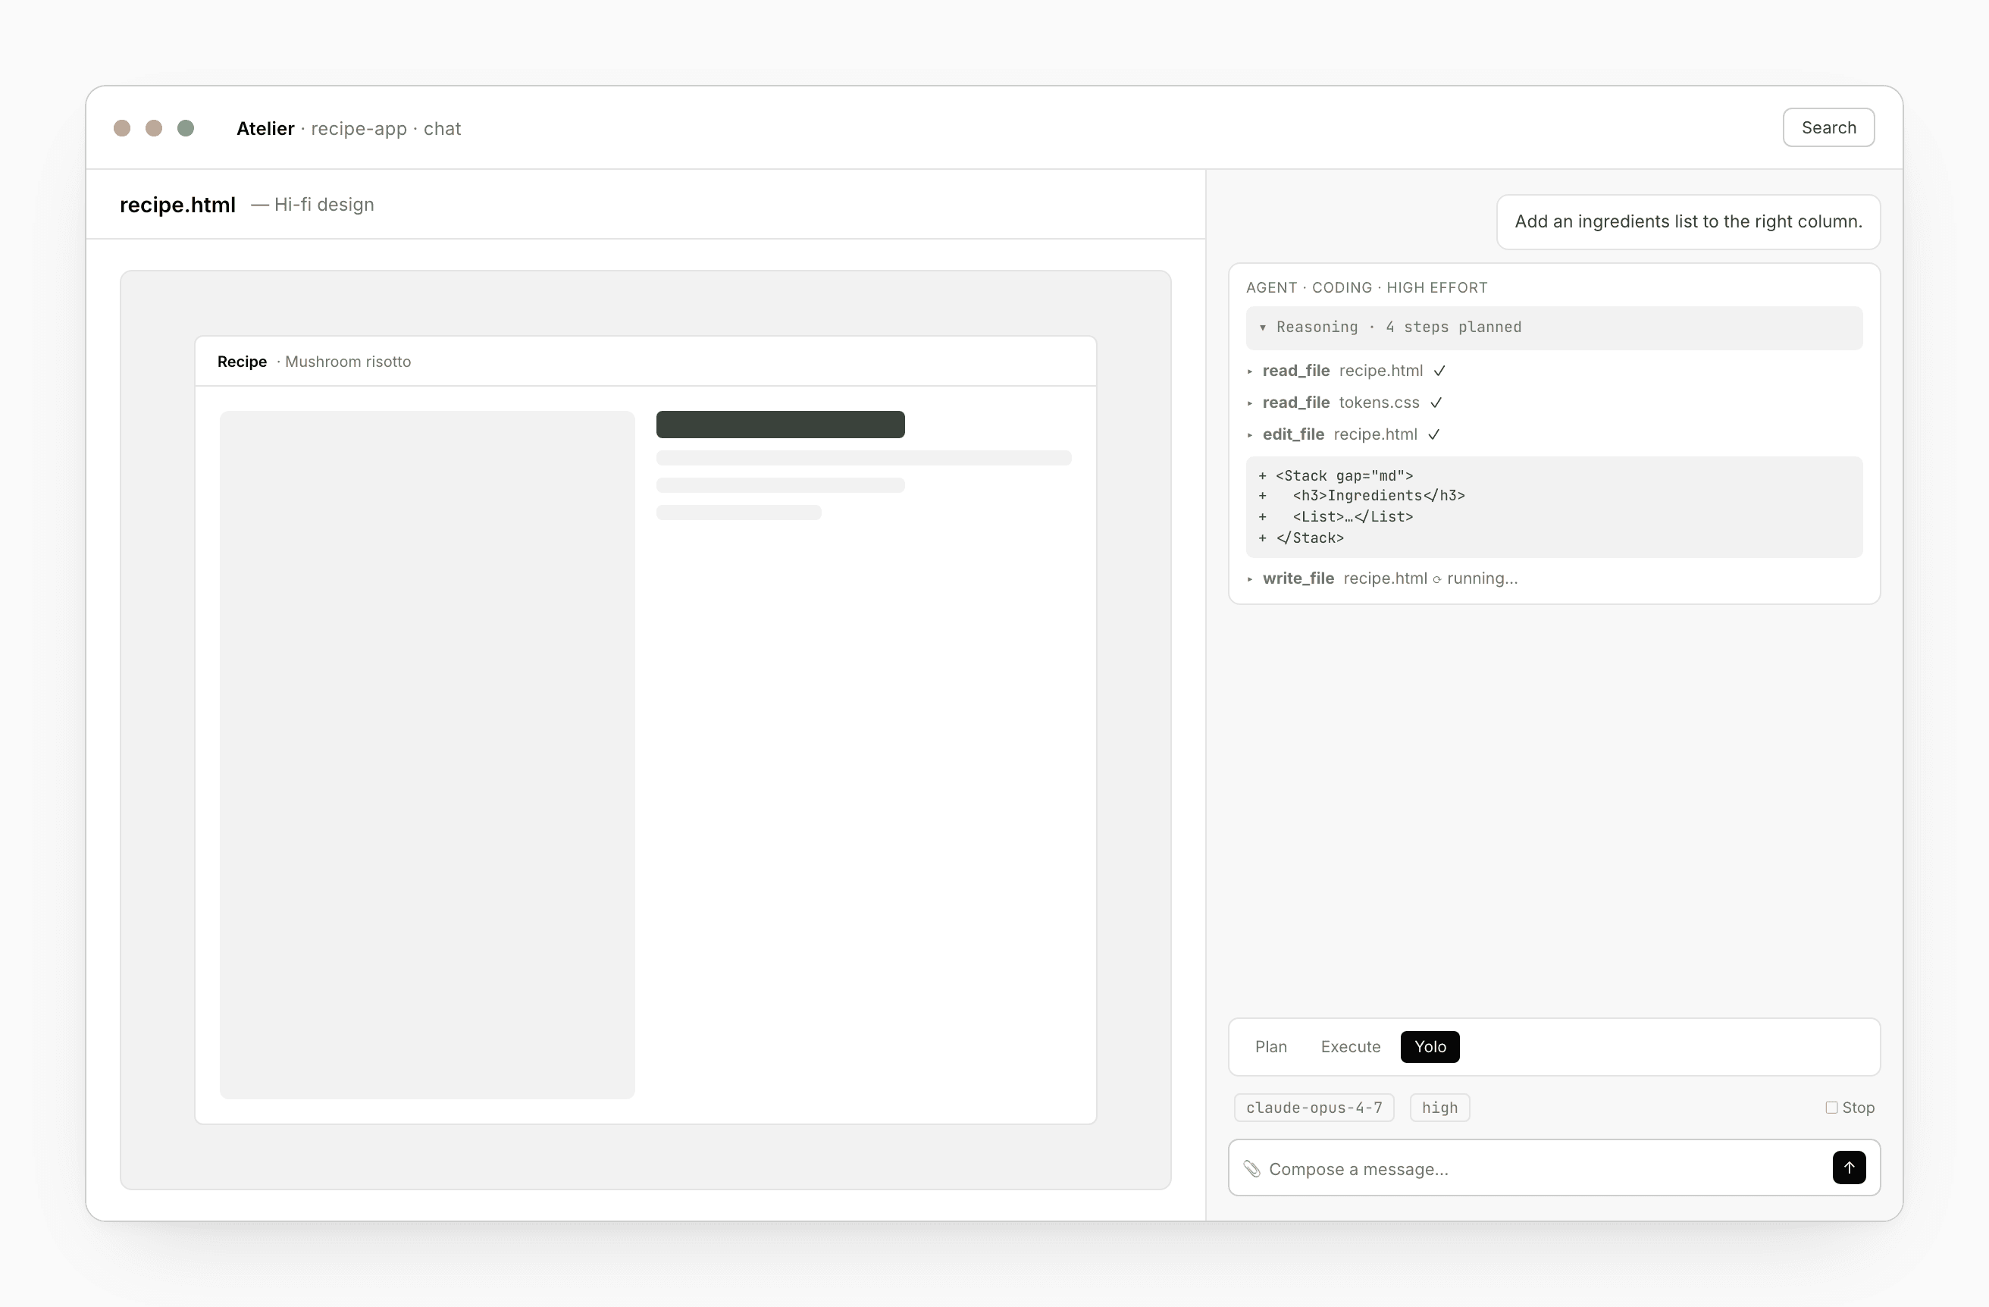Screen dimensions: 1989x1307
Task: Switch to Execute mode
Action: pyautogui.click(x=1350, y=1046)
